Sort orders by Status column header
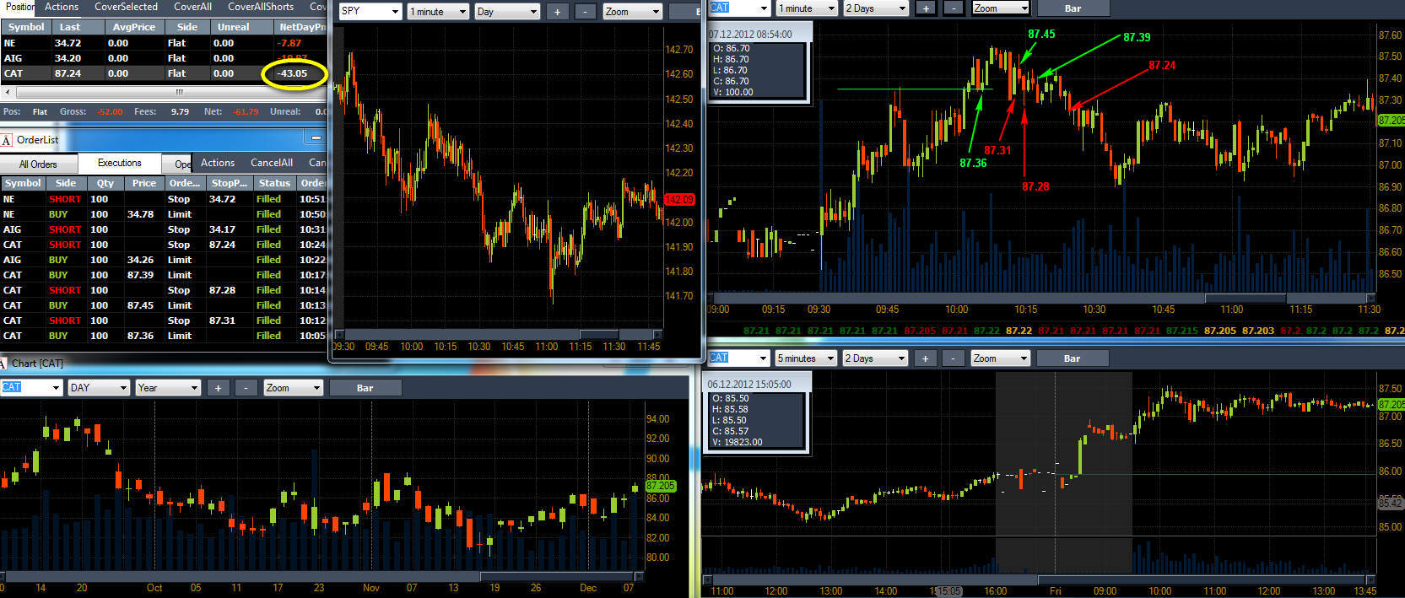Viewport: 1405px width, 598px height. pos(274,183)
